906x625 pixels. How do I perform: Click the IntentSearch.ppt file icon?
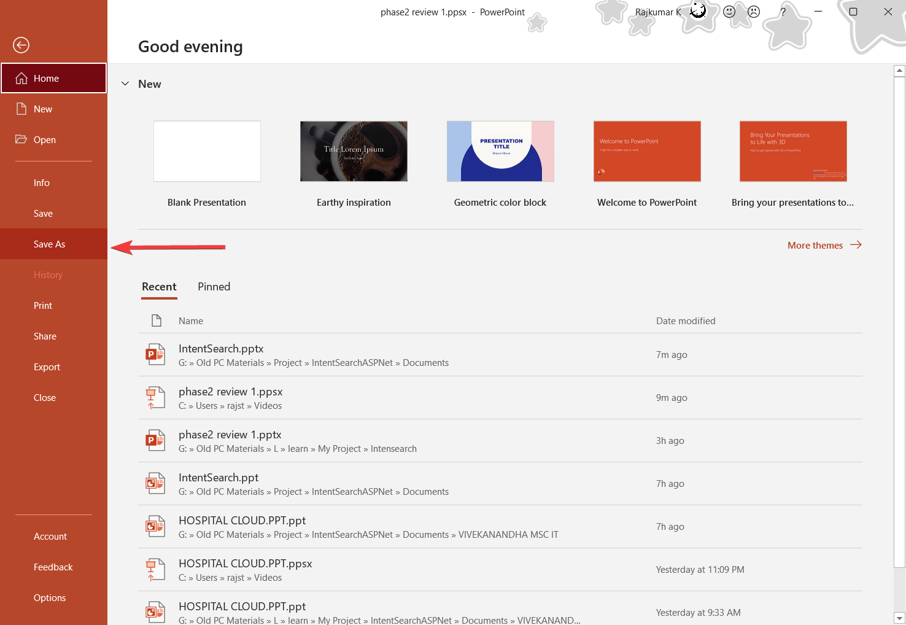click(155, 484)
